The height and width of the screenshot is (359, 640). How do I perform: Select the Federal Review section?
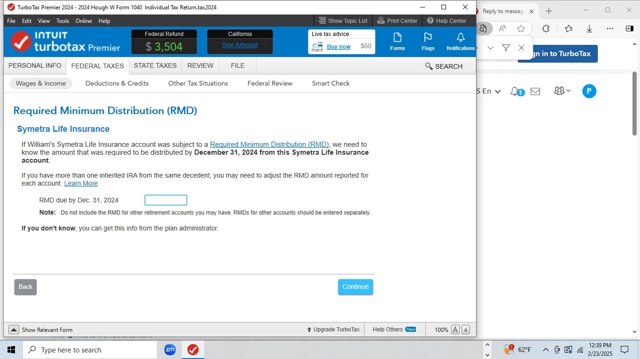tap(270, 83)
